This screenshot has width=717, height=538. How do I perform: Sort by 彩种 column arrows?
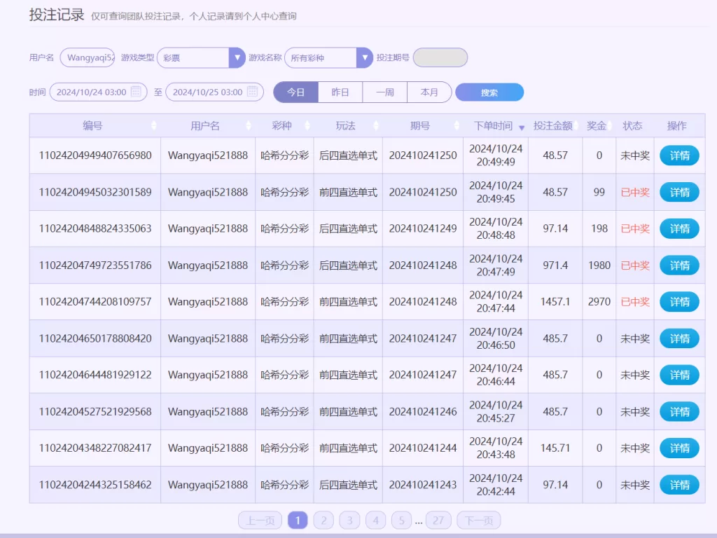307,126
